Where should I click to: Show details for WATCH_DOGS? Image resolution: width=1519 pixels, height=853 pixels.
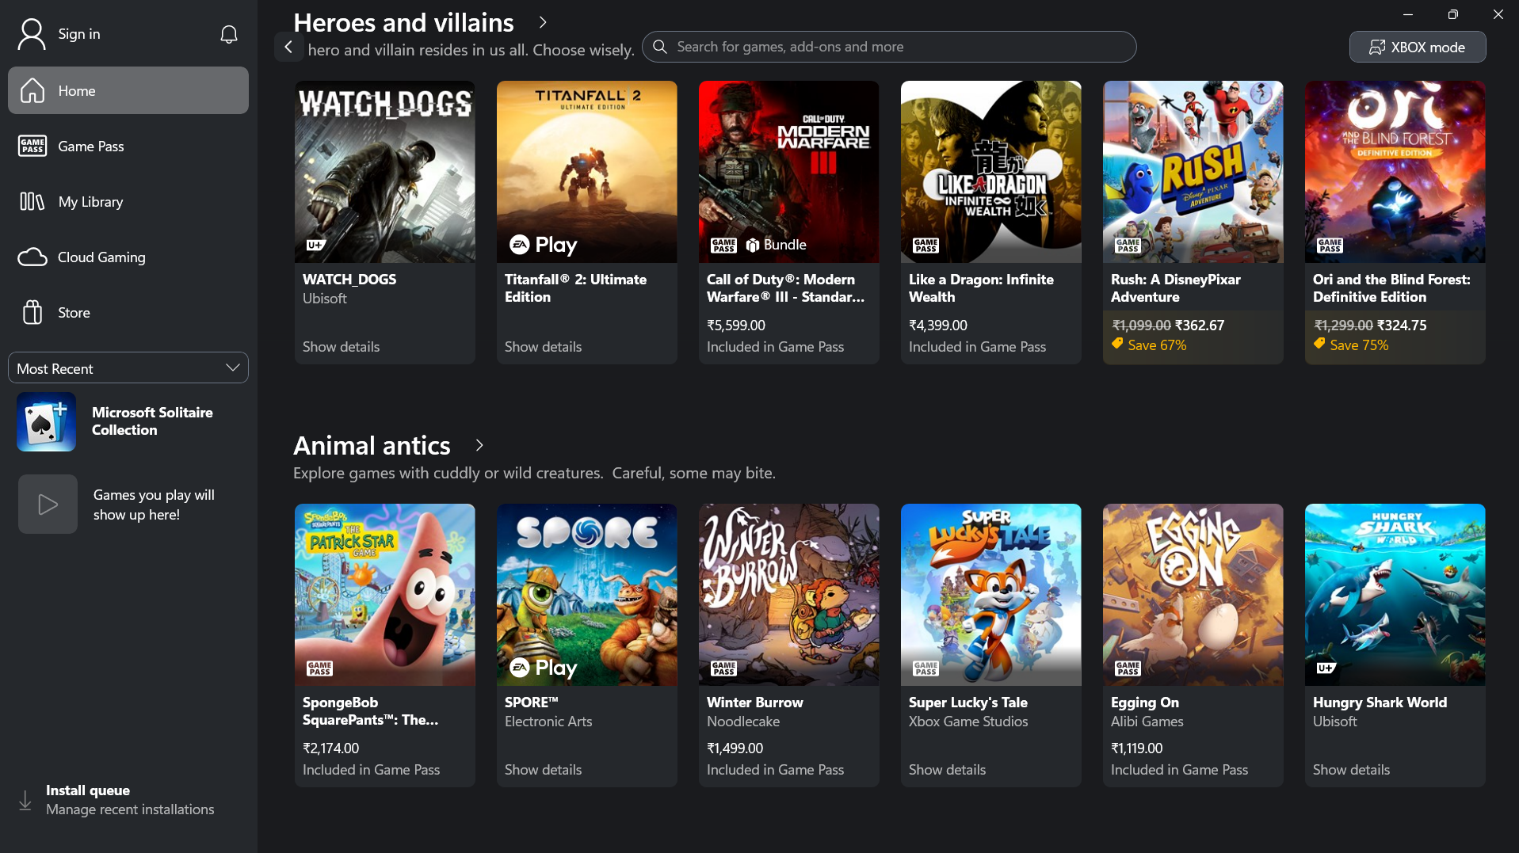click(341, 347)
